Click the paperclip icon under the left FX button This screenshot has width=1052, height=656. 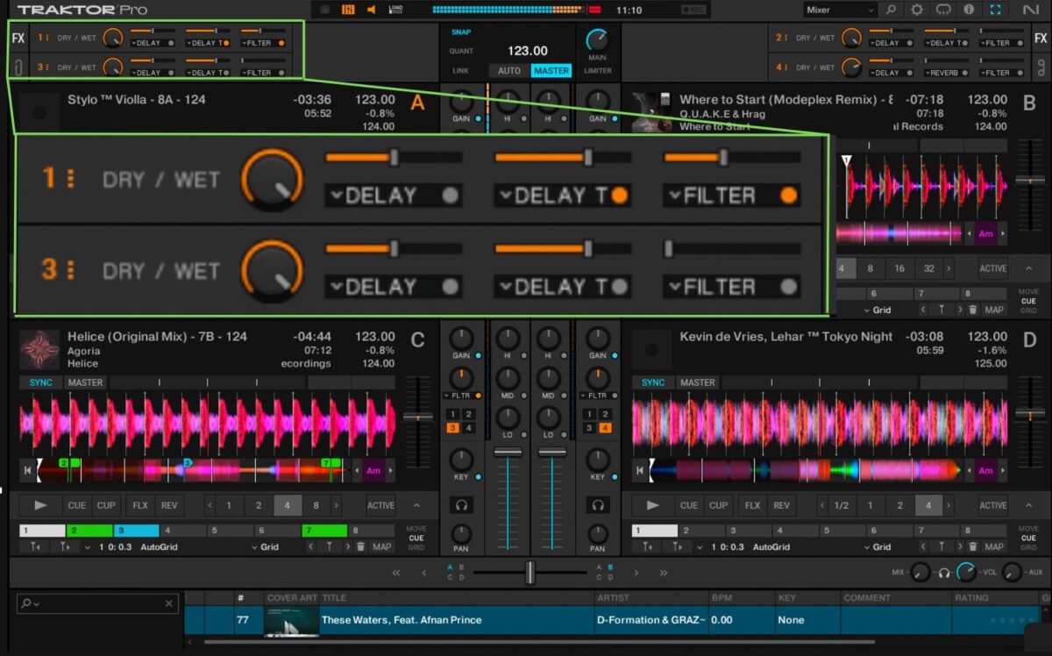coord(18,67)
